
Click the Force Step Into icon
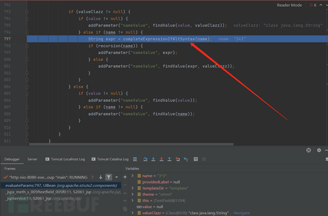(x=162, y=159)
